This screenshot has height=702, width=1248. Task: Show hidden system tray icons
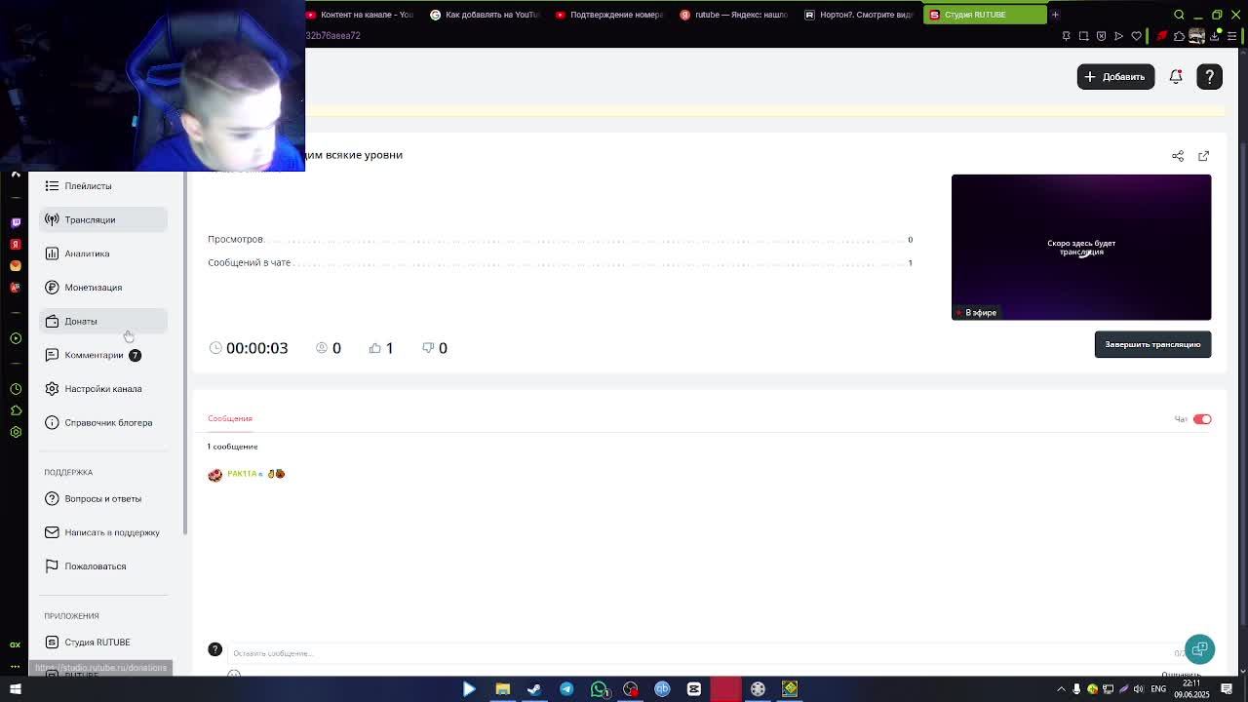1062,689
